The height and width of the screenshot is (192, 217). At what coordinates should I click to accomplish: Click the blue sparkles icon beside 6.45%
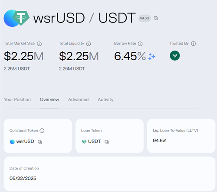coord(152,57)
